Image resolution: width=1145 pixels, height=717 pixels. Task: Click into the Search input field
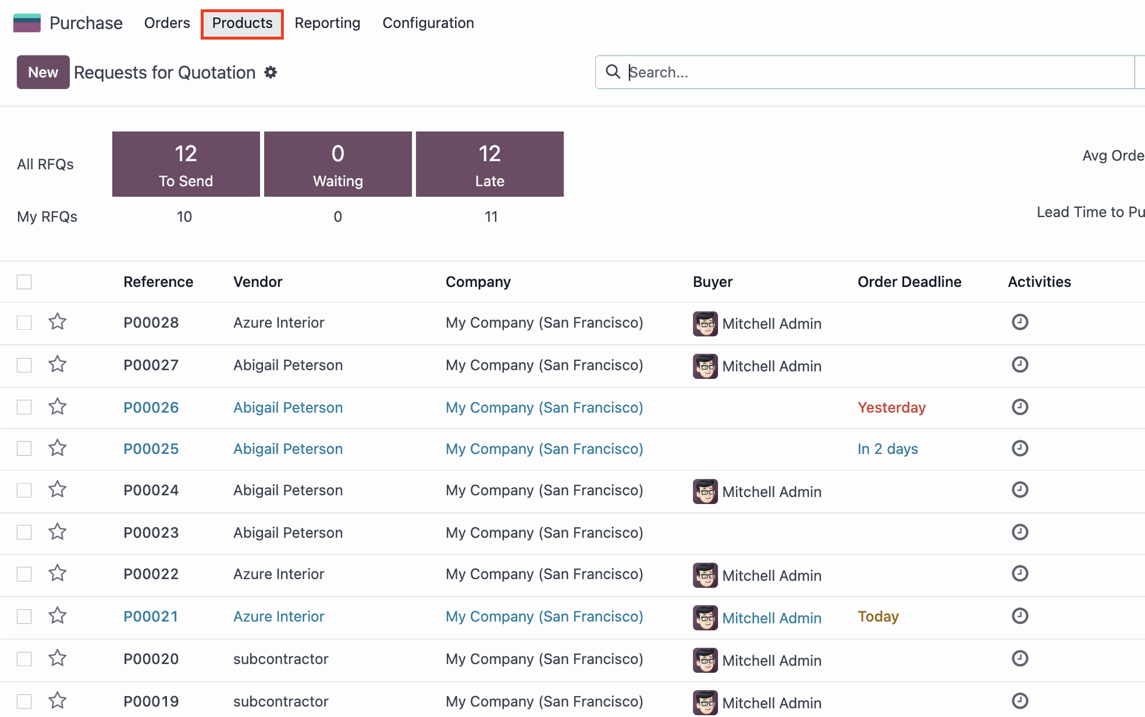(x=877, y=72)
